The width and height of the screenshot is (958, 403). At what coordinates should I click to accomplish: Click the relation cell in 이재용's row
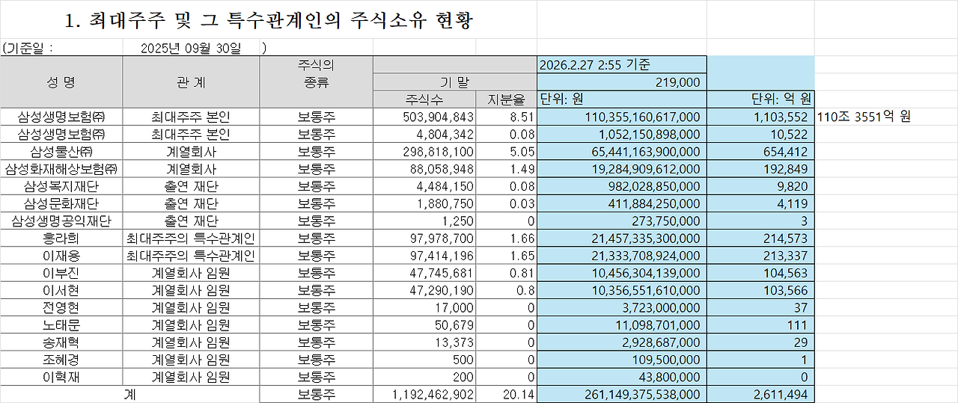coord(191,255)
